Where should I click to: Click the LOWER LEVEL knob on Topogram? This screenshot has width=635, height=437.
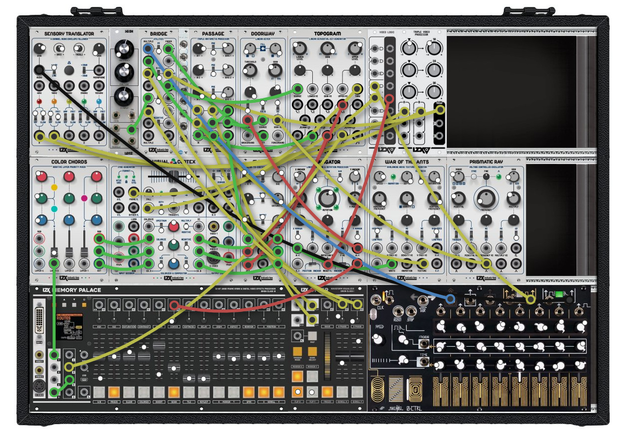point(299,49)
